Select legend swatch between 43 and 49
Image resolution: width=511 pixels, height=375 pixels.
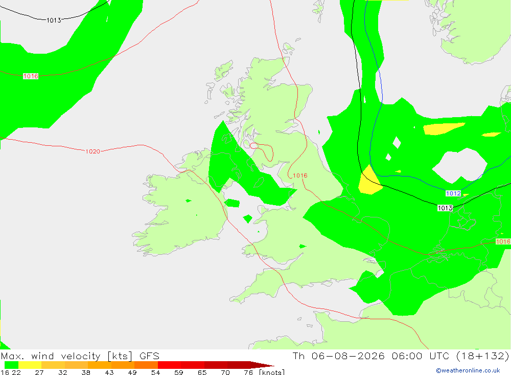(x=123, y=365)
